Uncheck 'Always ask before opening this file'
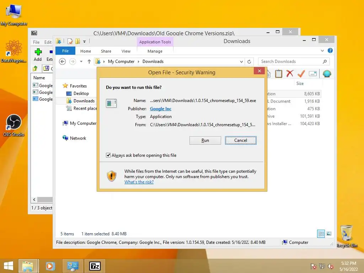The image size is (364, 273). pos(108,155)
